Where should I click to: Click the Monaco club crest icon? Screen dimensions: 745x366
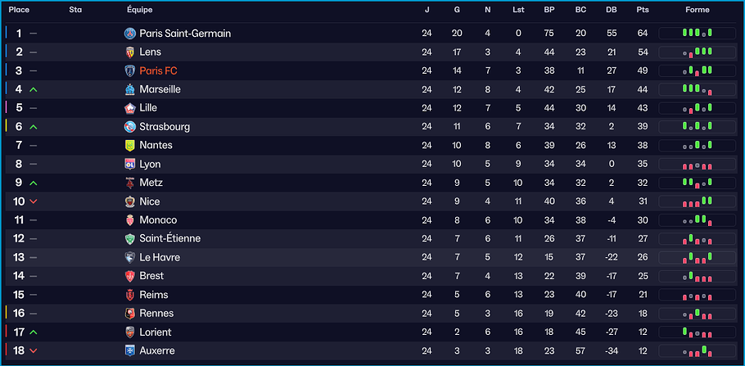129,220
